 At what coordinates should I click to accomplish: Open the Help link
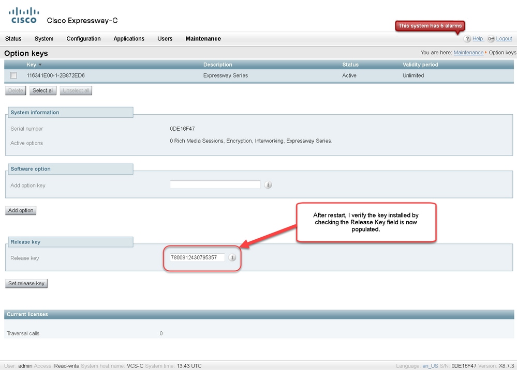(478, 39)
